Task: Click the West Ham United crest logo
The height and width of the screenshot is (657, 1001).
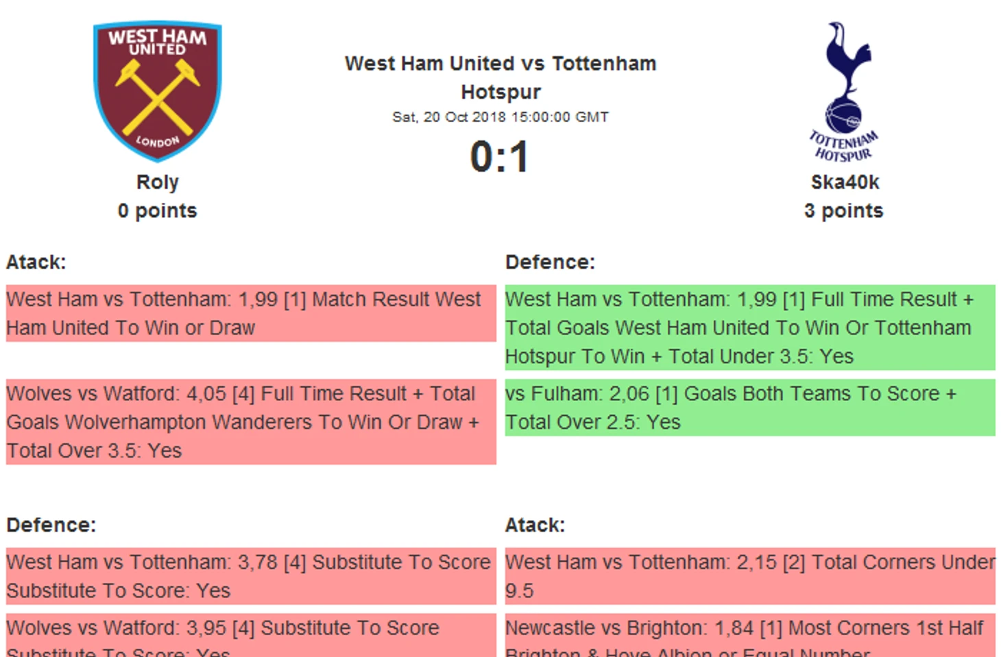Action: [158, 91]
